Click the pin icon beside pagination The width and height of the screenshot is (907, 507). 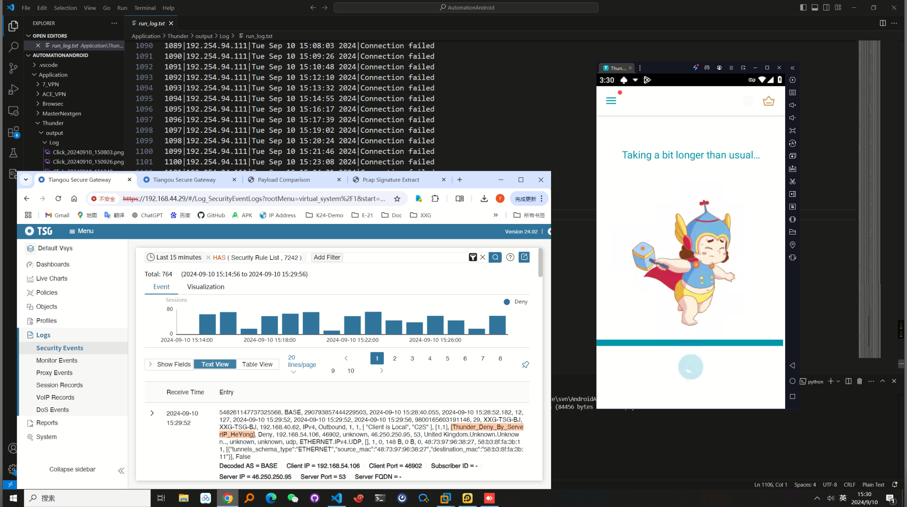pyautogui.click(x=525, y=364)
